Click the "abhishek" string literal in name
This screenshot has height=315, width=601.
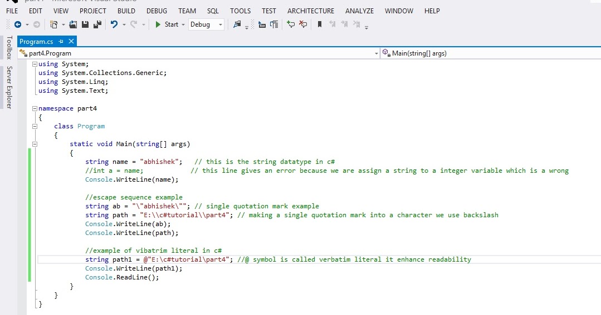click(159, 162)
